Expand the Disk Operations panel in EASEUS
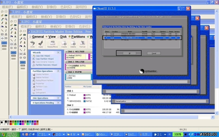Image resolution: width=219 pixels, height=137 pixels. tap(58, 98)
